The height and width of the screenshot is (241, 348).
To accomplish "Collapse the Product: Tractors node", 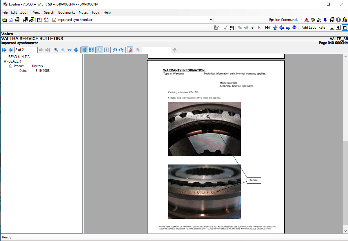I will point(11,66).
